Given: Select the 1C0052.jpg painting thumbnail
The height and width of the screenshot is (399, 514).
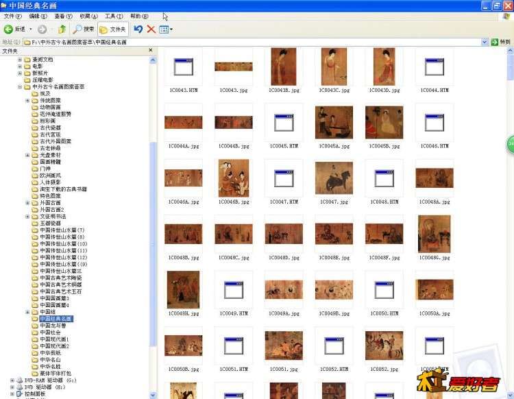Looking at the screenshot, I should [384, 346].
